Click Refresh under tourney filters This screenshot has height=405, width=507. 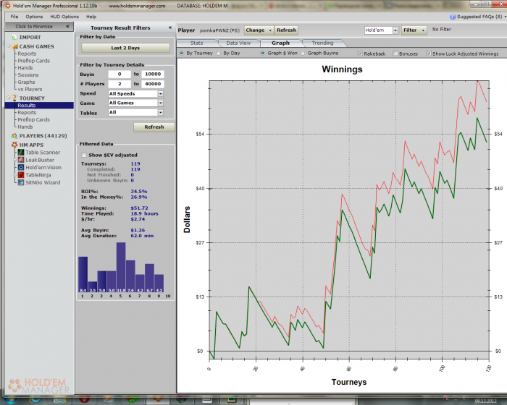(154, 127)
